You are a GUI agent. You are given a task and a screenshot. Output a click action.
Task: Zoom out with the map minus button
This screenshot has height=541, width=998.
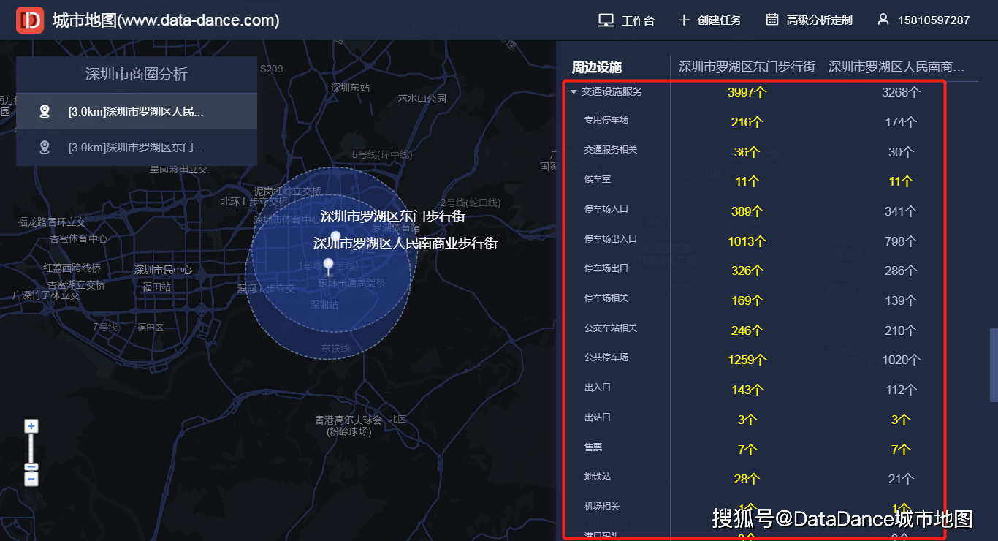click(31, 479)
